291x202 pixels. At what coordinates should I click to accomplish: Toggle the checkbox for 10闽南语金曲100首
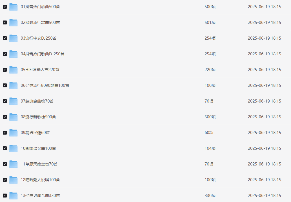pos(5,148)
